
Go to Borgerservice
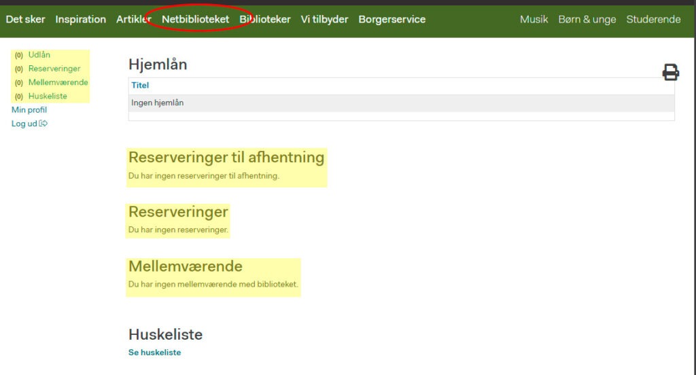[x=391, y=19]
